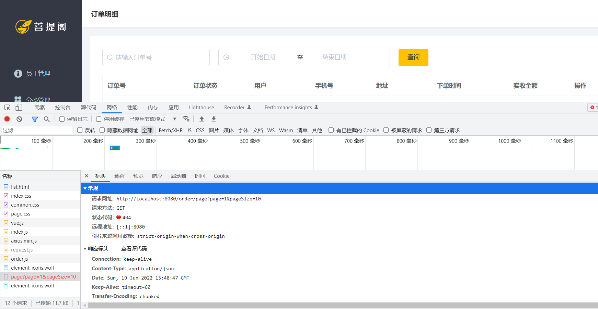This screenshot has width=598, height=309.
Task: Enable 保留日志 checkbox
Action: click(x=62, y=119)
